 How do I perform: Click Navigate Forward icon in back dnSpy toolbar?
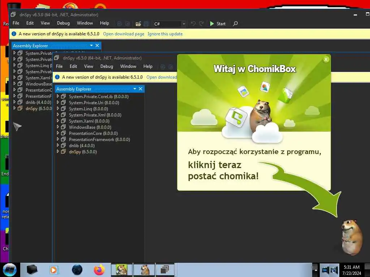click(128, 23)
